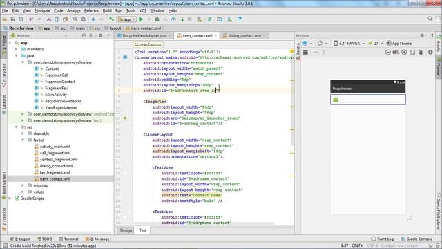Screen dimensions: 442x249
Task: Expand Gradle Scripts node
Action: point(10,199)
